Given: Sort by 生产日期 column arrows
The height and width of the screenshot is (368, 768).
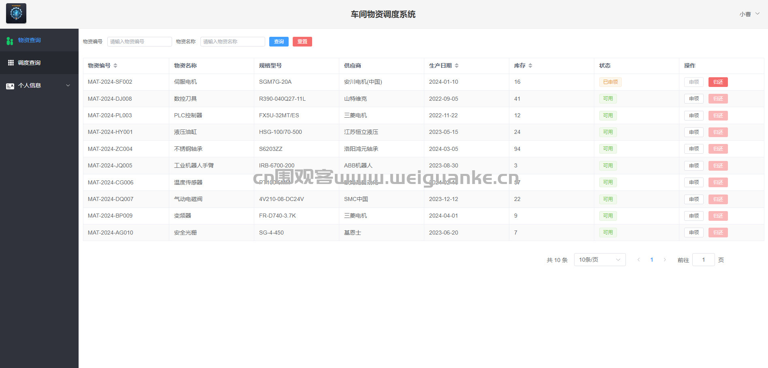Looking at the screenshot, I should point(457,66).
